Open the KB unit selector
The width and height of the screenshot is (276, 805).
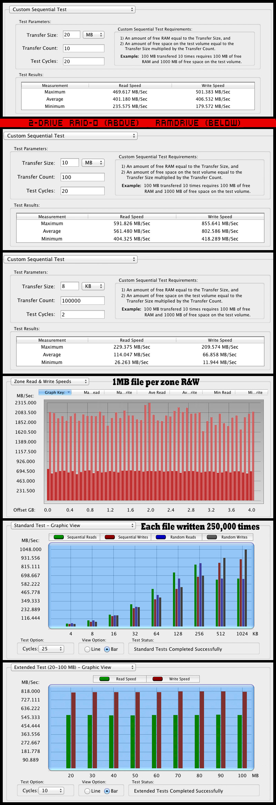click(93, 286)
